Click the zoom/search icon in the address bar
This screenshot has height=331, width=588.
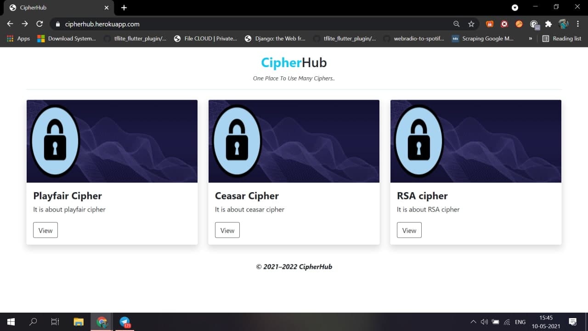456,23
